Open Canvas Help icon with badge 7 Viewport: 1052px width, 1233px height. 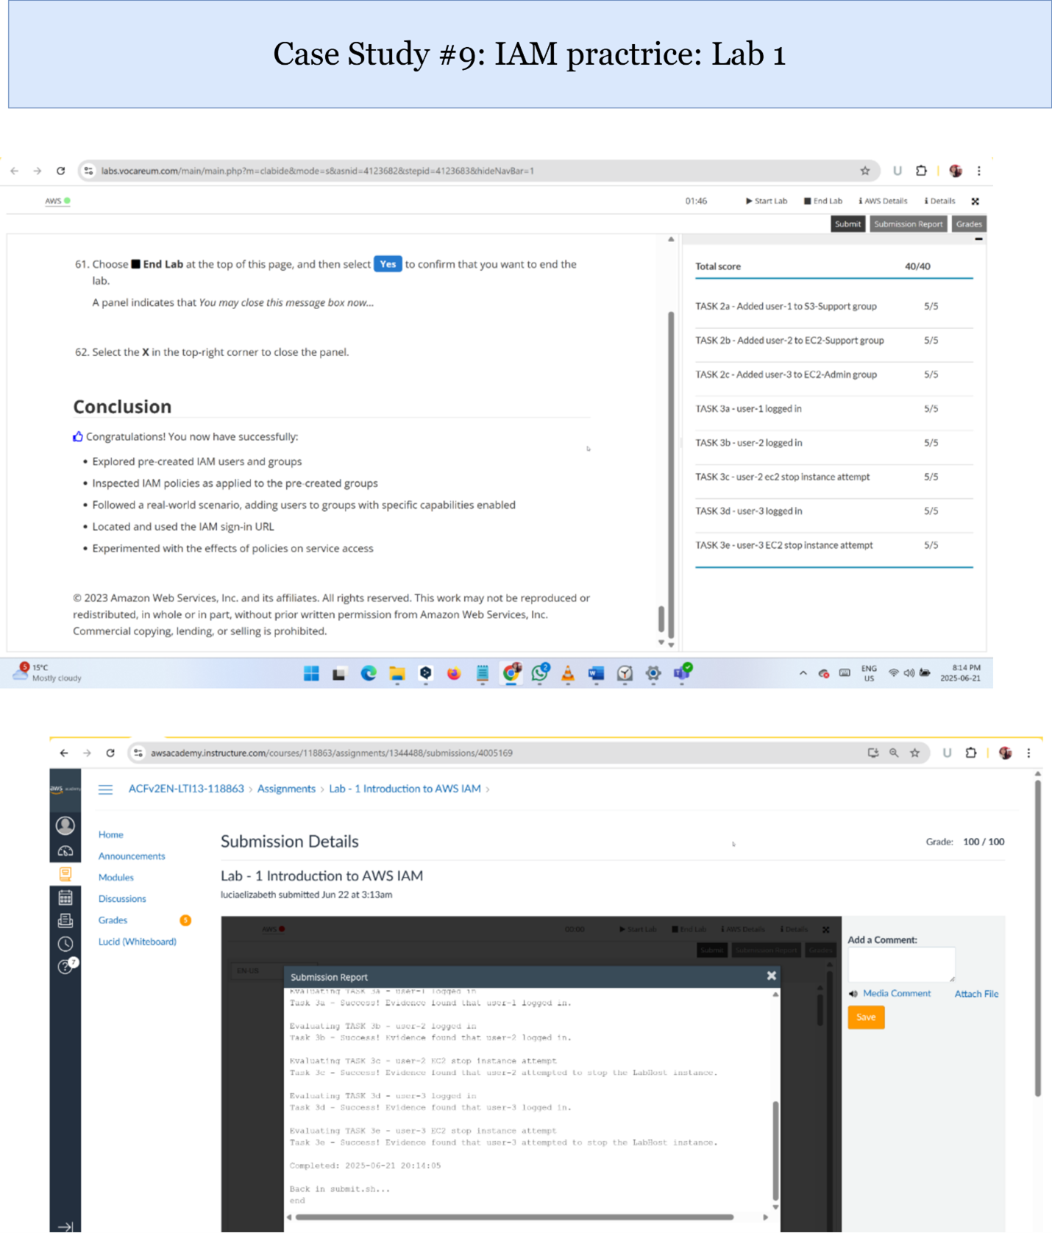[67, 966]
